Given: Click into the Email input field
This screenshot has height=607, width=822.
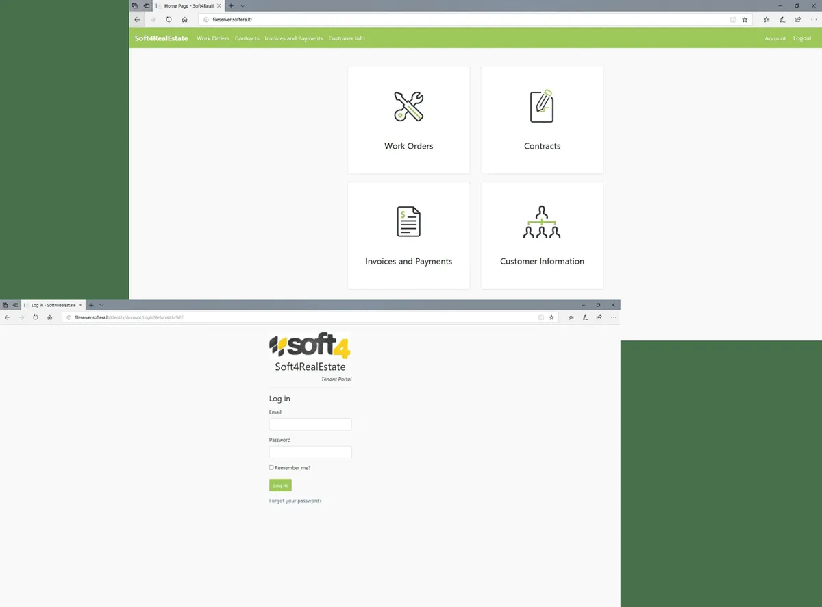Looking at the screenshot, I should 310,424.
